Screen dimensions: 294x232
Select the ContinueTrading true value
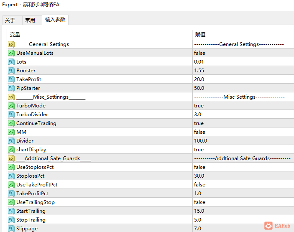199,123
